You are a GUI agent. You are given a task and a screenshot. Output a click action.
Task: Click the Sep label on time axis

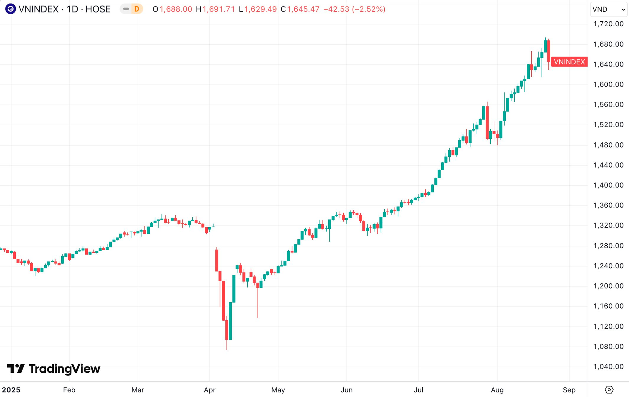pyautogui.click(x=569, y=390)
